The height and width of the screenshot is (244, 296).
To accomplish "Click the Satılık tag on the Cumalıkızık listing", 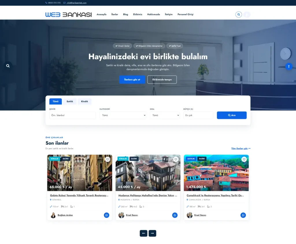I will pos(191,159).
